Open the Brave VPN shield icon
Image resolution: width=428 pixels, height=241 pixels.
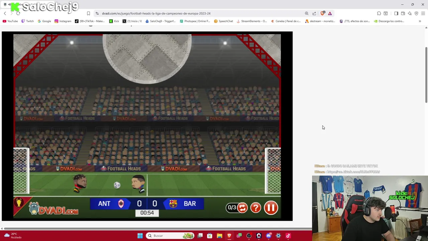[x=416, y=13]
